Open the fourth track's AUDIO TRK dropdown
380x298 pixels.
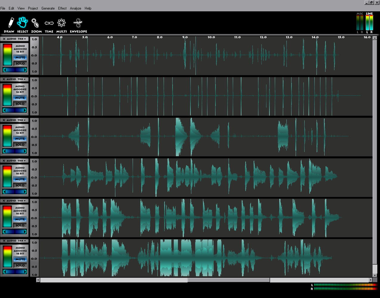[x=17, y=161]
